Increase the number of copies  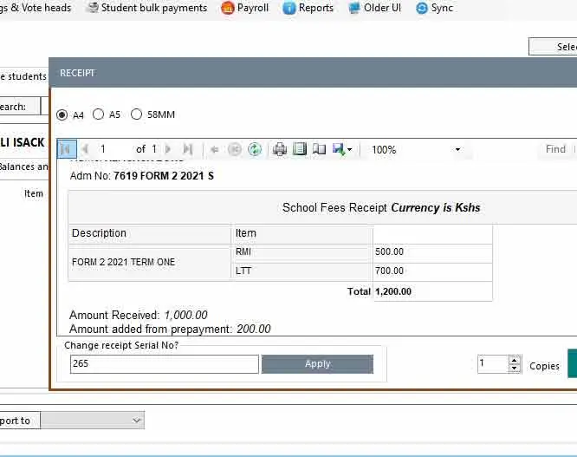pos(515,360)
